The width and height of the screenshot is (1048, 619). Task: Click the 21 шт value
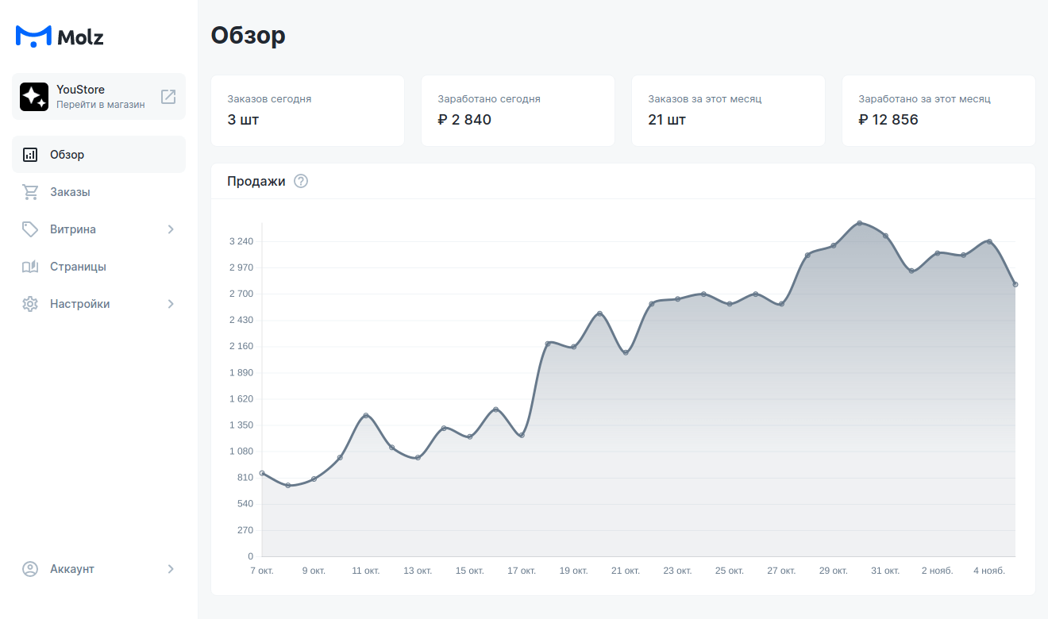[x=667, y=120]
